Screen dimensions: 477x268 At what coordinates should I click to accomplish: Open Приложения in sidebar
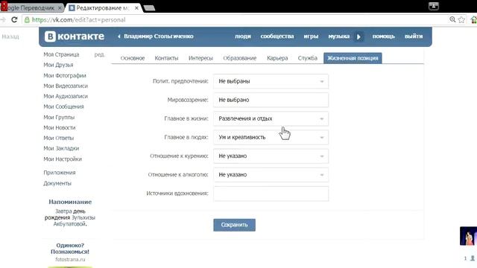click(x=60, y=173)
